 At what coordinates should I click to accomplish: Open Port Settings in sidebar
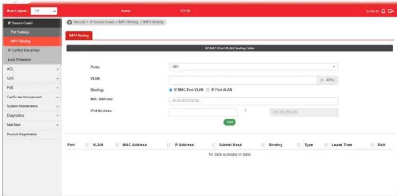tap(31, 33)
